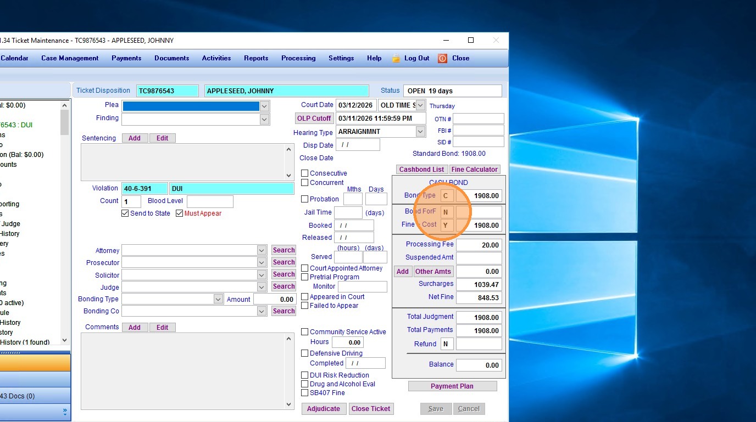The image size is (756, 422).
Task: Click the Comments box scroll-up arrow
Action: pyautogui.click(x=289, y=339)
